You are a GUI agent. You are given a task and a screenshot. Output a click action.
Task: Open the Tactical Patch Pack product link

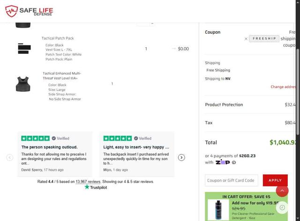point(58,38)
